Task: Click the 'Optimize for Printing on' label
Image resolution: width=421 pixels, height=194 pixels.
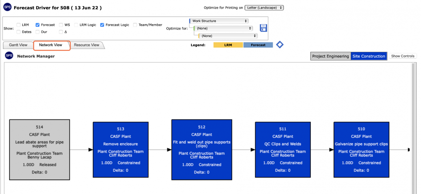Action: coord(223,8)
